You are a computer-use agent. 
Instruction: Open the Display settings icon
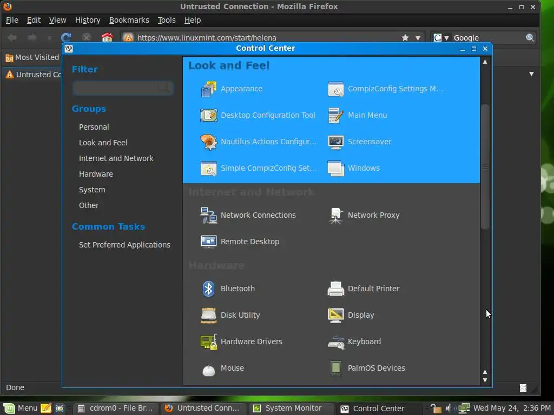click(x=335, y=315)
